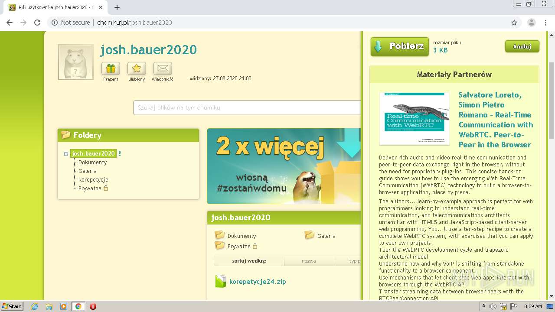
Task: Click the Action Center flag tray icon
Action: click(514, 306)
